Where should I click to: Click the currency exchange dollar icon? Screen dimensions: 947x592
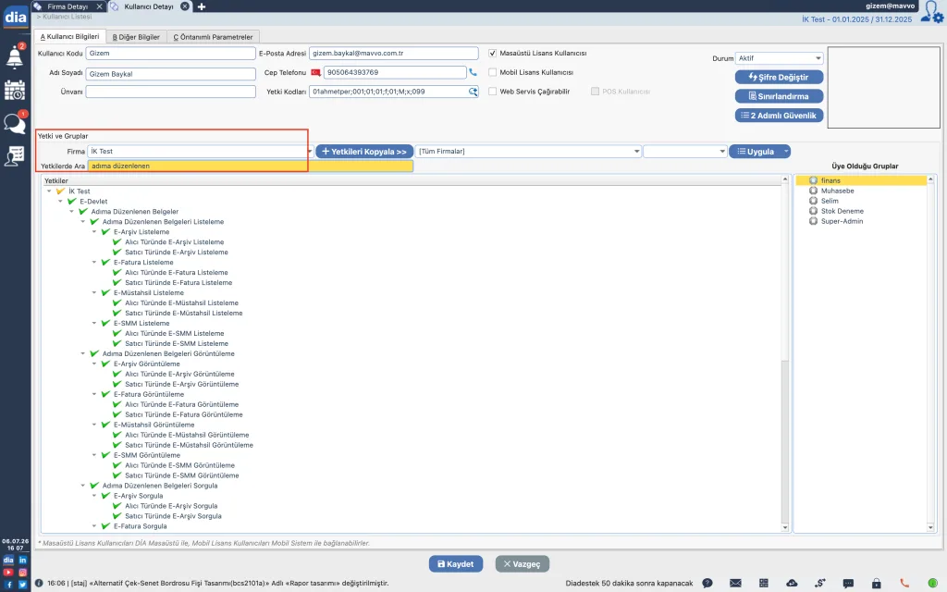coord(819,583)
